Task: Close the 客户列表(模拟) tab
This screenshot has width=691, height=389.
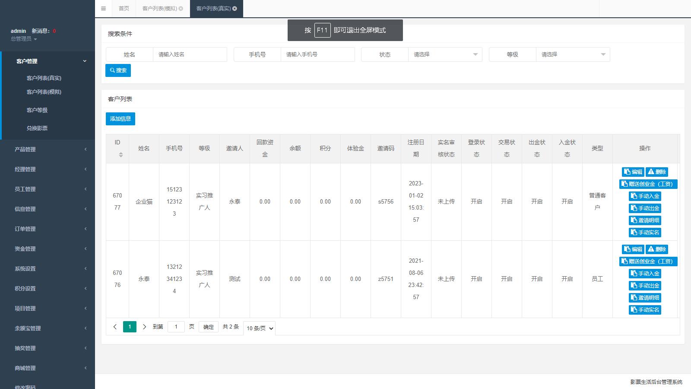Action: coord(181,9)
